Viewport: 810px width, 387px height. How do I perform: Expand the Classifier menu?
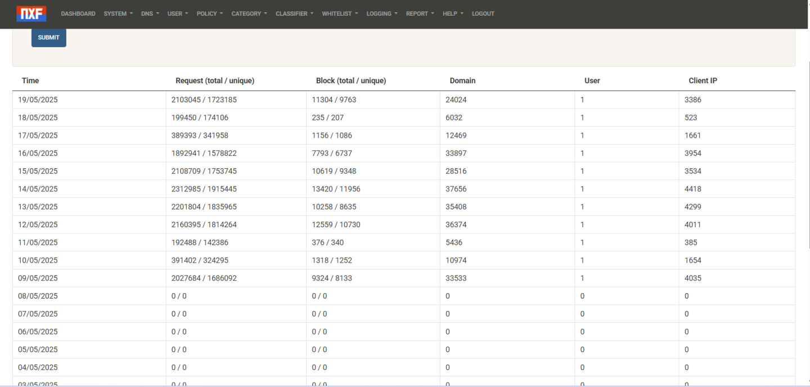[294, 13]
